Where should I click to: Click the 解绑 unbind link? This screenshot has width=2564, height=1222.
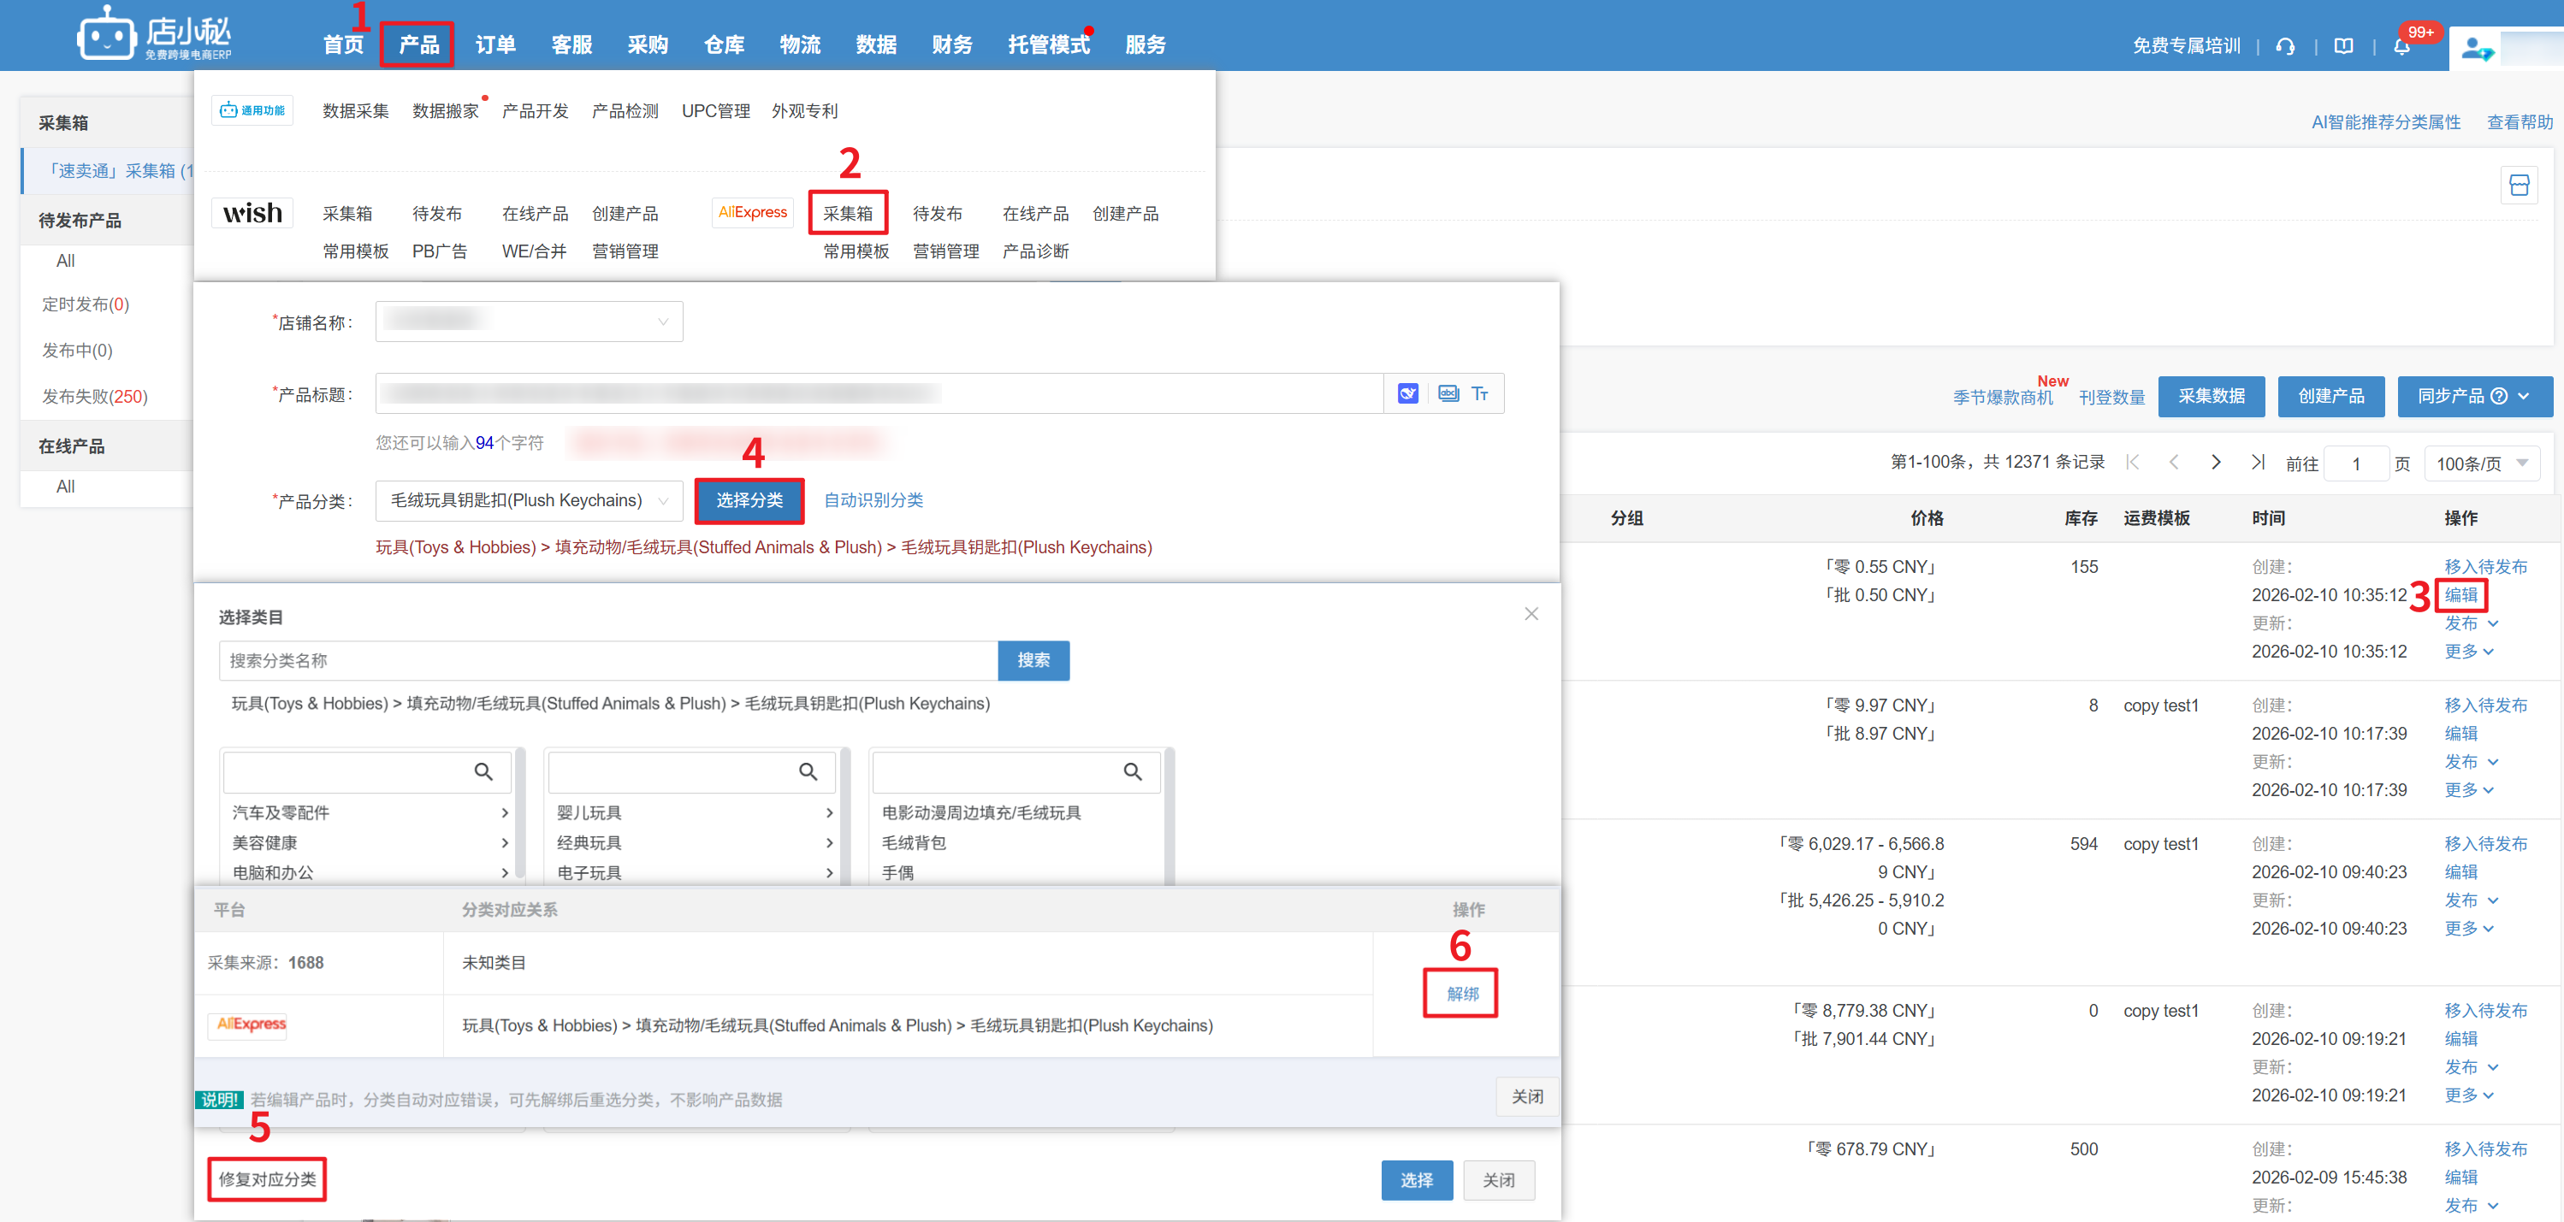pyautogui.click(x=1461, y=993)
